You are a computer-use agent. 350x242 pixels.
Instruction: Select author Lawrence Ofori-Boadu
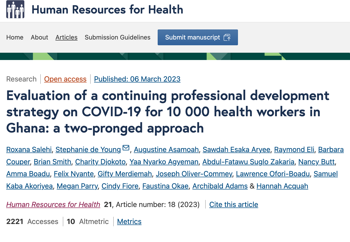point(273,174)
